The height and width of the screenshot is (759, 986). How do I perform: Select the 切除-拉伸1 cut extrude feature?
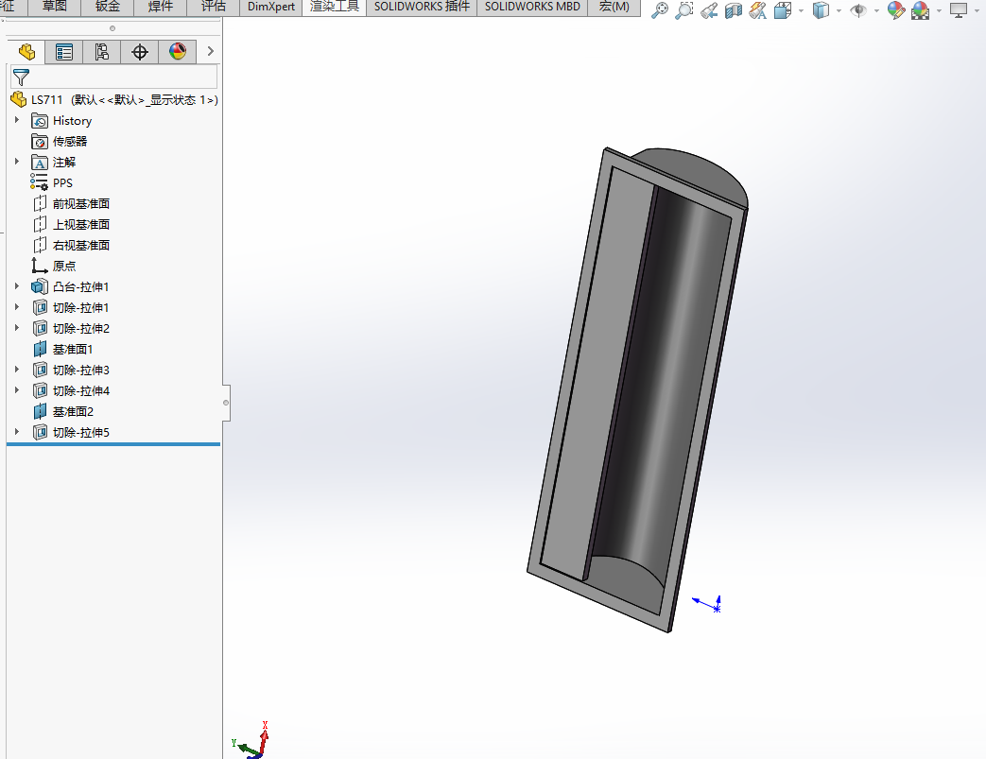pyautogui.click(x=70, y=307)
